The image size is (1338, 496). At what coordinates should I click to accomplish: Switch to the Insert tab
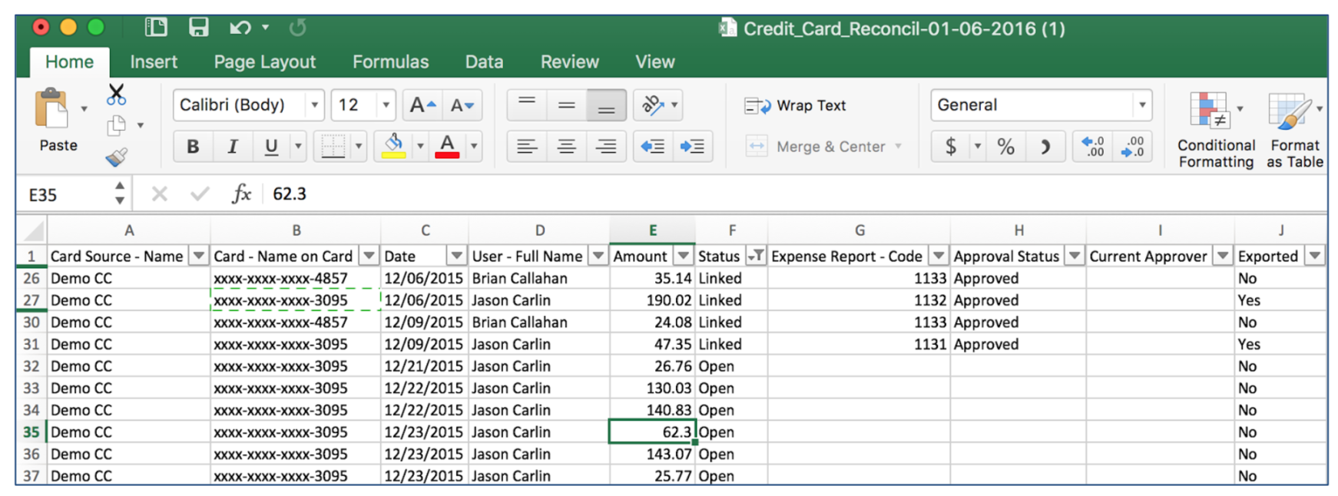tap(154, 62)
